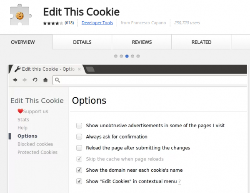Screen dimensions: 250x193
Task: Toggle Always ask for confirmation
Action: tap(79, 136)
